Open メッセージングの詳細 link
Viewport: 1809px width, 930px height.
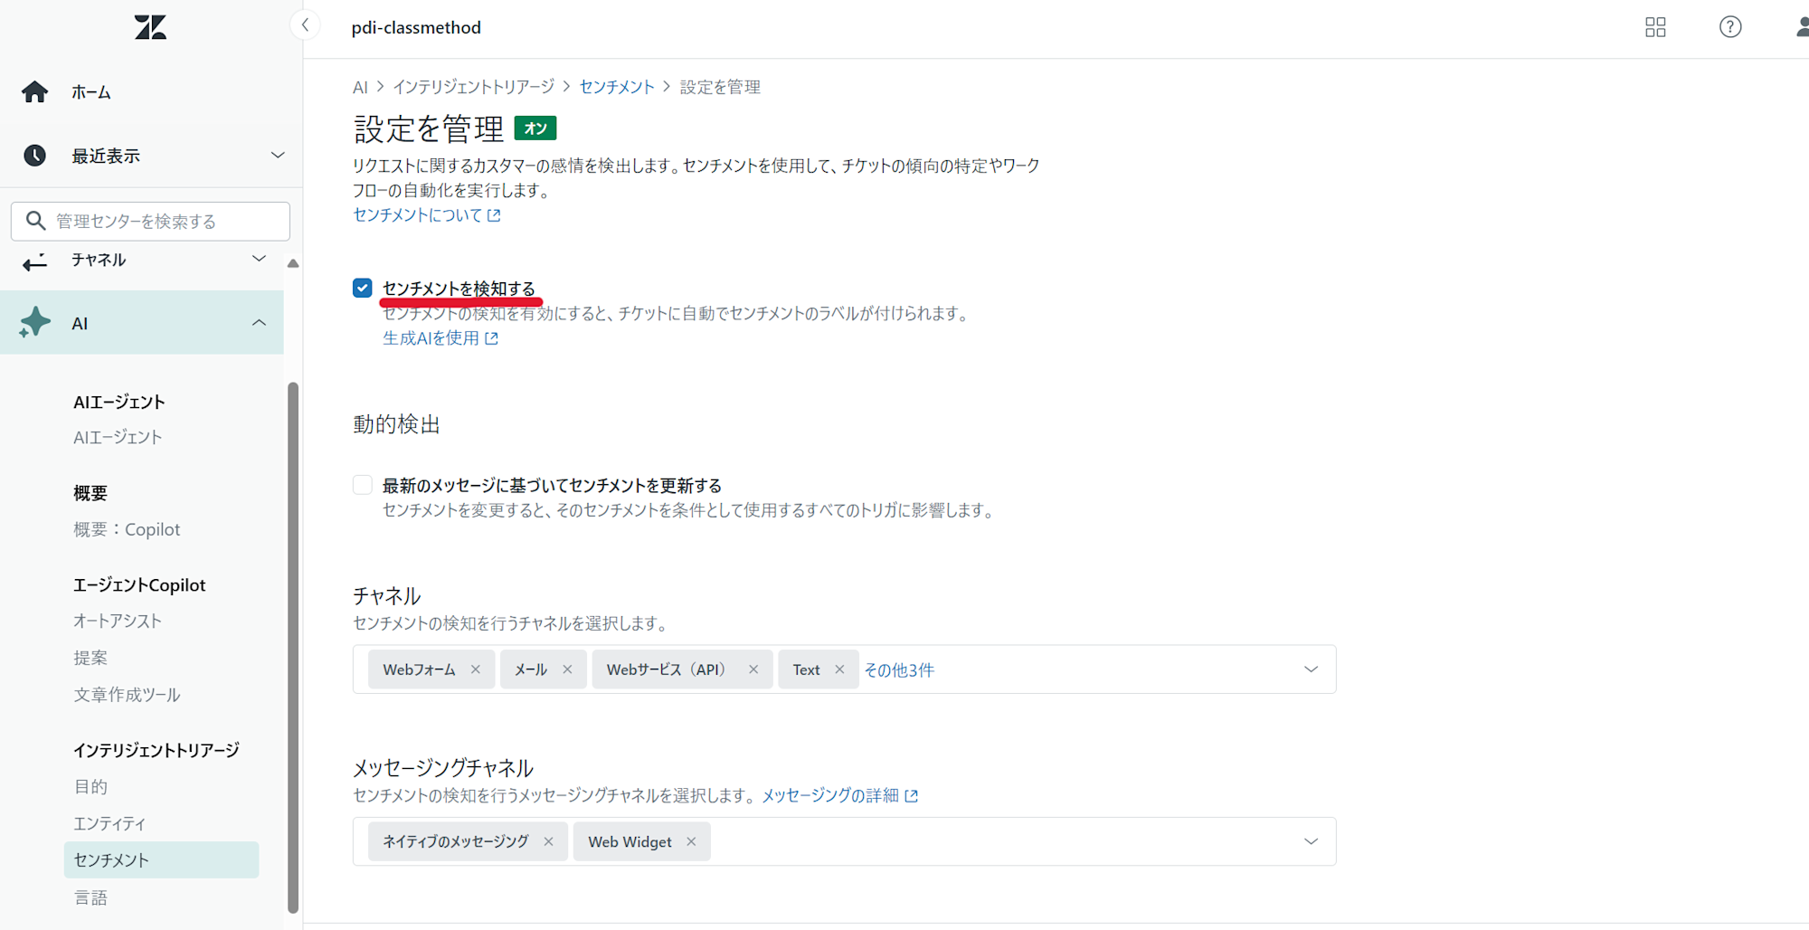(x=840, y=796)
